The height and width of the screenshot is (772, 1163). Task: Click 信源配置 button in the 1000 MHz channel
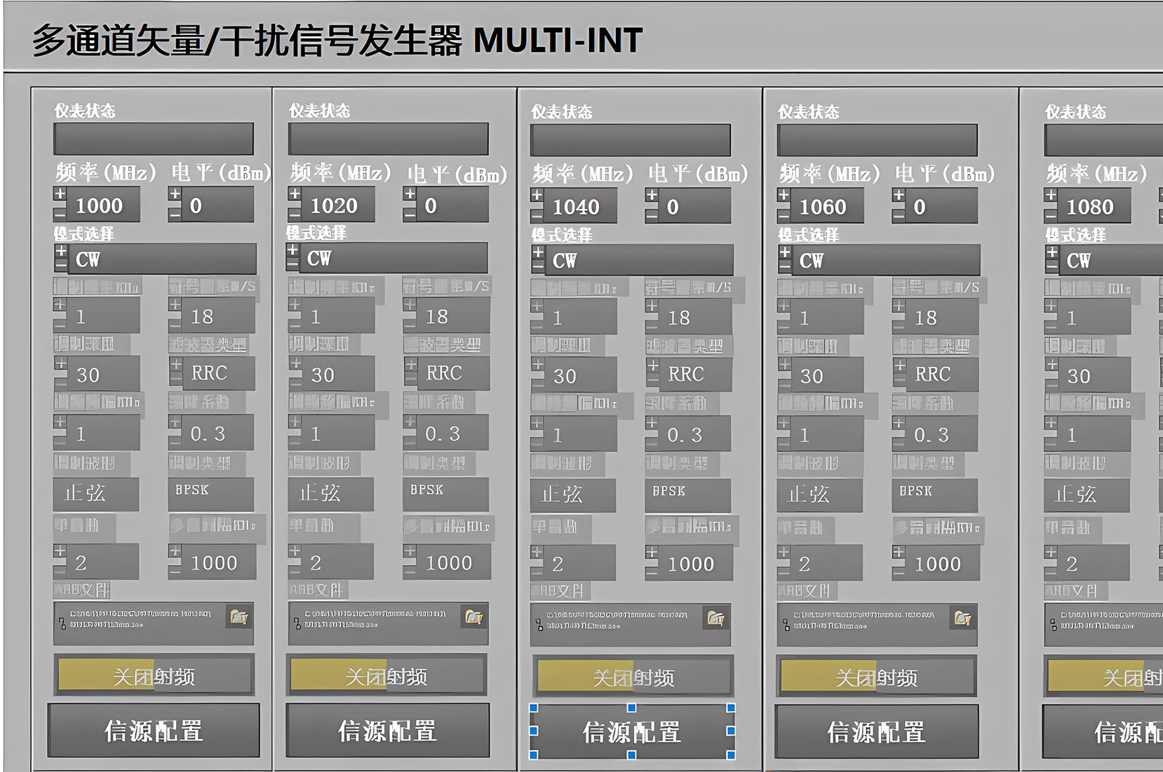point(154,731)
